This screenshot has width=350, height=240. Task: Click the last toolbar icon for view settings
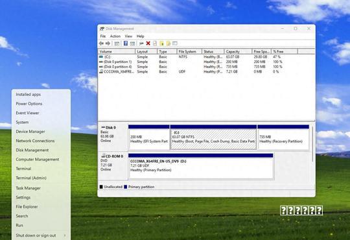(x=175, y=43)
